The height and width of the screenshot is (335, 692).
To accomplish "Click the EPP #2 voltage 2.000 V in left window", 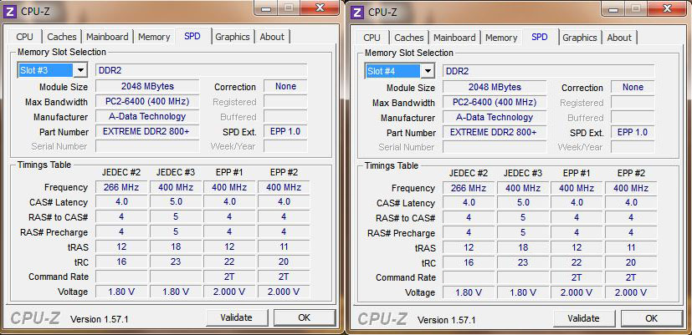I will [284, 292].
